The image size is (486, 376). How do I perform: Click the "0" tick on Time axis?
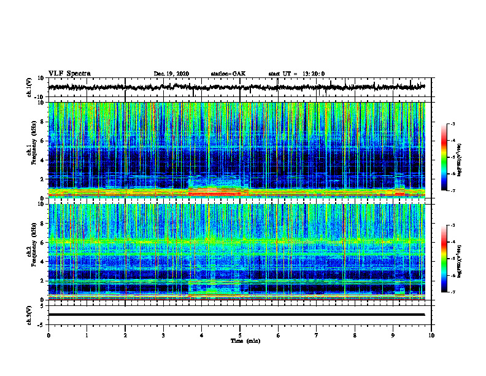[x=48, y=335]
